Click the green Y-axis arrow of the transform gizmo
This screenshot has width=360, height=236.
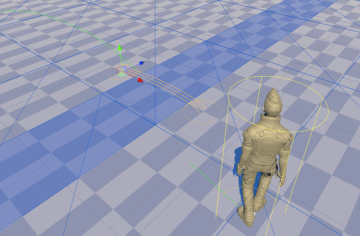click(x=119, y=48)
